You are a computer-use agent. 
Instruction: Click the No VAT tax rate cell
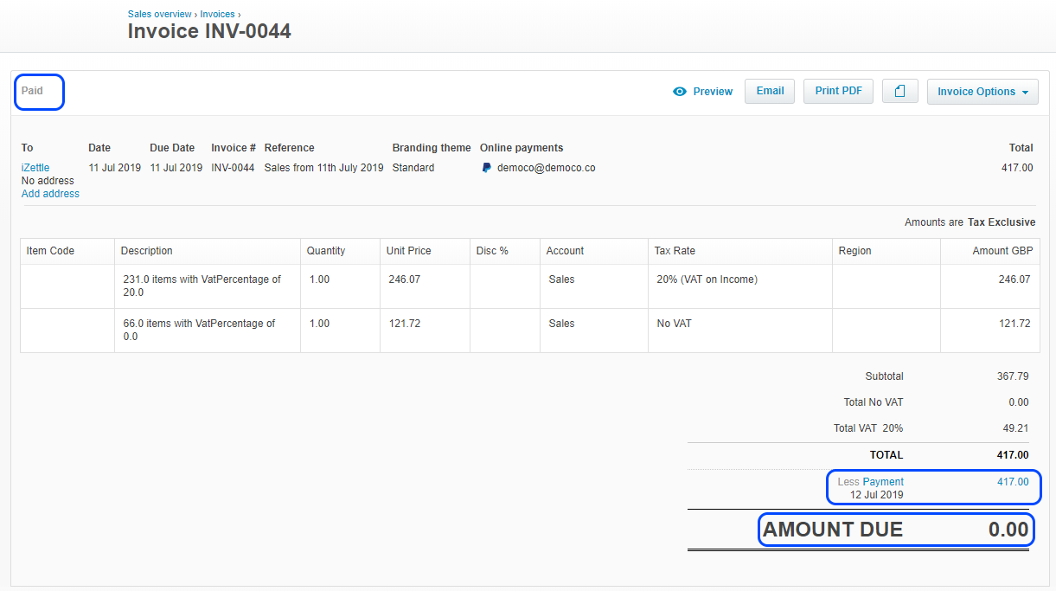[x=675, y=324]
